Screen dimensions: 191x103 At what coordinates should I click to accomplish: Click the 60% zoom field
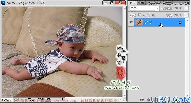click(7, 100)
